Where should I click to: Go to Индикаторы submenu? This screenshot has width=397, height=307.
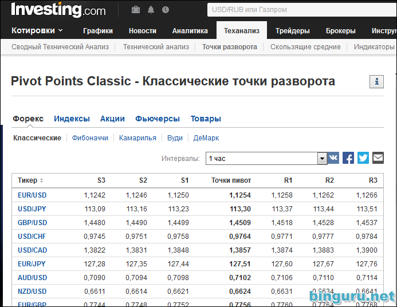[x=374, y=47]
